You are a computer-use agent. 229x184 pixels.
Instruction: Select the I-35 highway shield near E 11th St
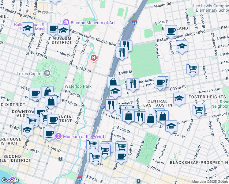pos(103,107)
